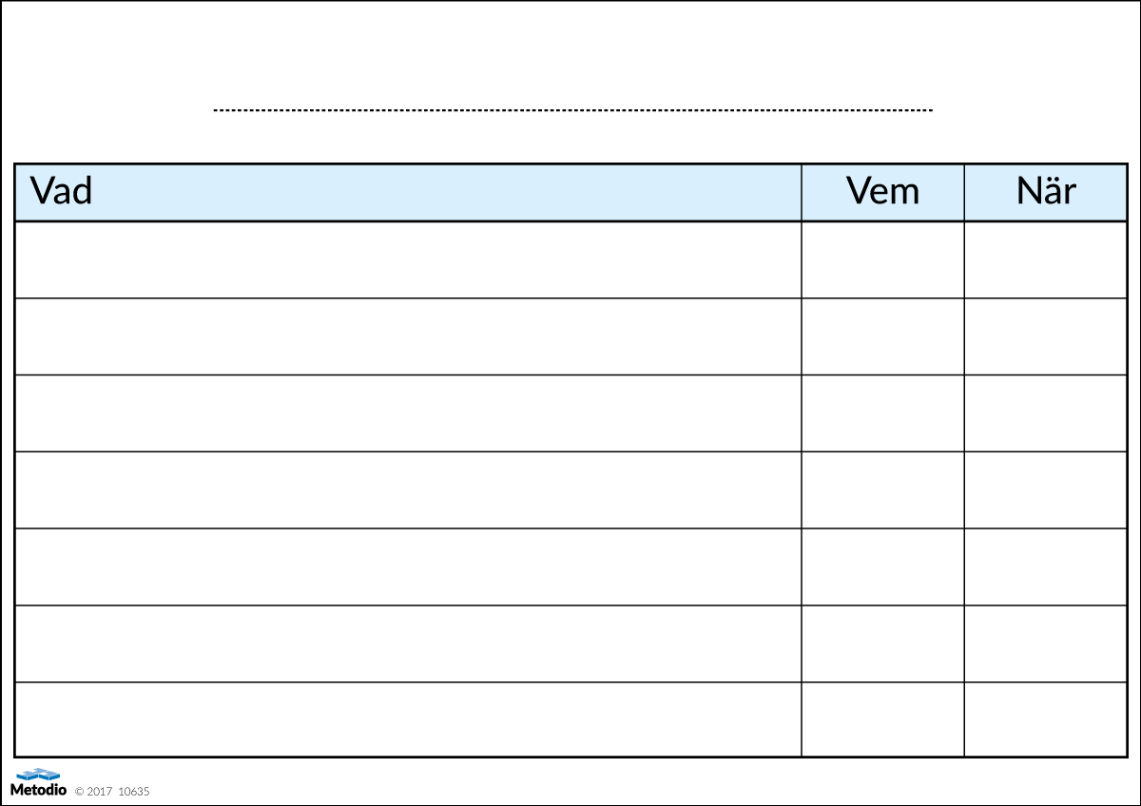Click the sixth row Vad cell
This screenshot has height=806, width=1141.
click(408, 643)
